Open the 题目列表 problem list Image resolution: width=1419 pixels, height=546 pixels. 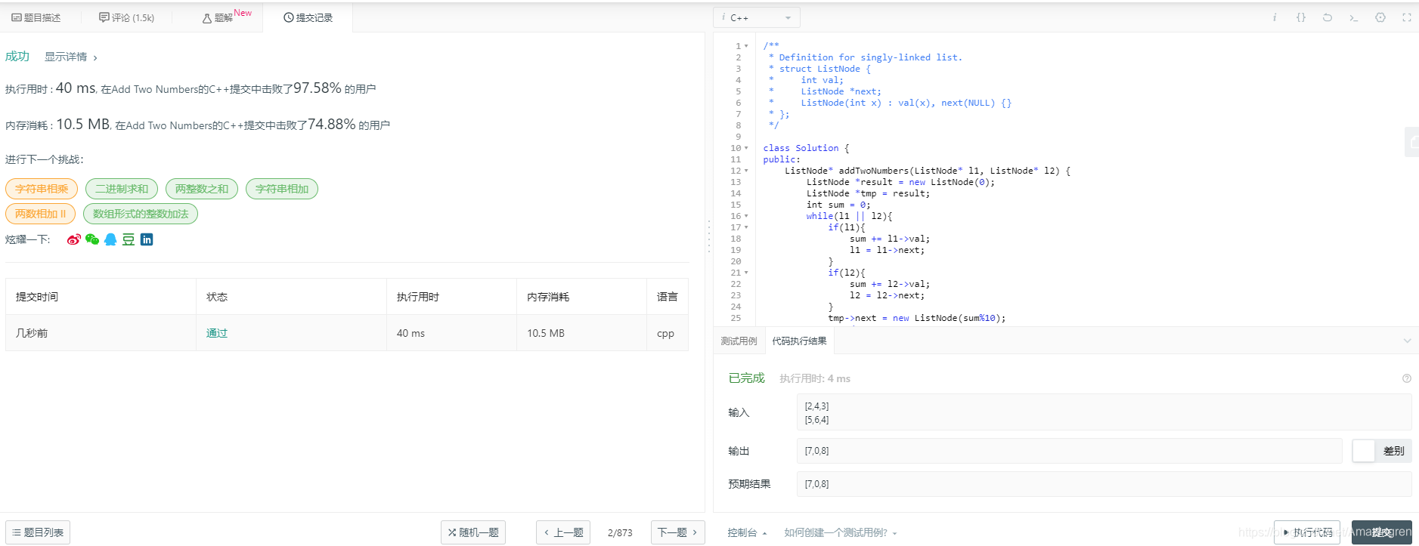click(38, 532)
